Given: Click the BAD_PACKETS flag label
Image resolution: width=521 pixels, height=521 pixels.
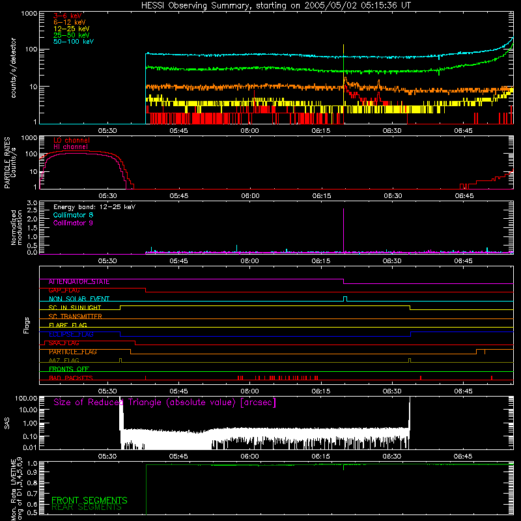Looking at the screenshot, I should coord(71,378).
